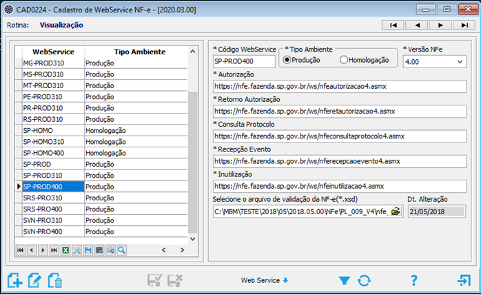Image resolution: width=481 pixels, height=294 pixels.
Task: Select the SP-HOMO400 row
Action: click(x=101, y=153)
